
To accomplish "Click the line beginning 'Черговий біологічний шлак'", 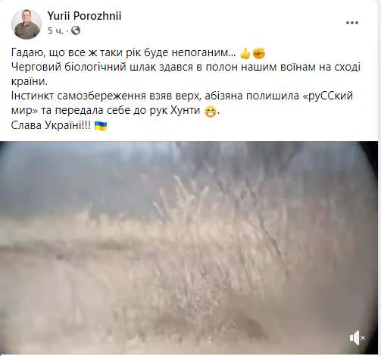I will coord(186,67).
